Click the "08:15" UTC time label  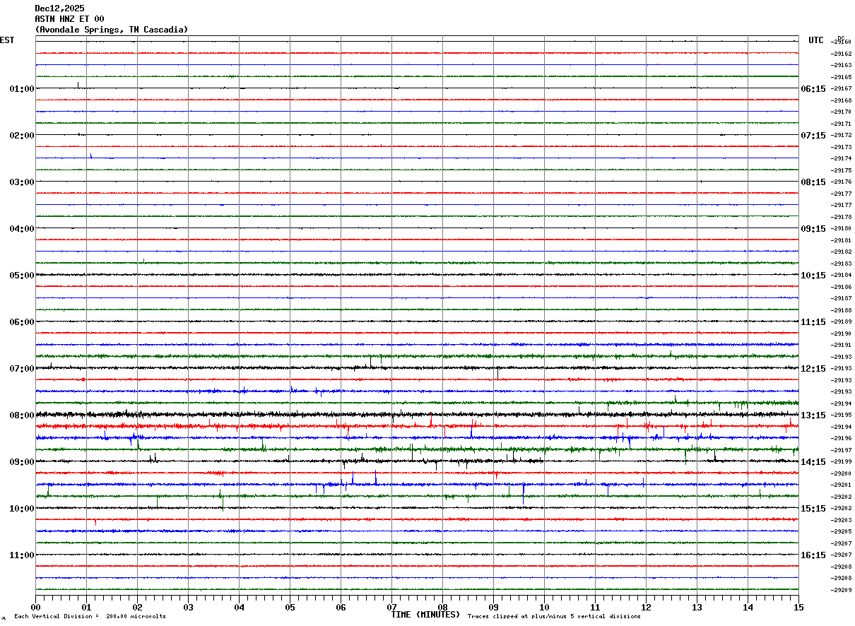(x=813, y=182)
